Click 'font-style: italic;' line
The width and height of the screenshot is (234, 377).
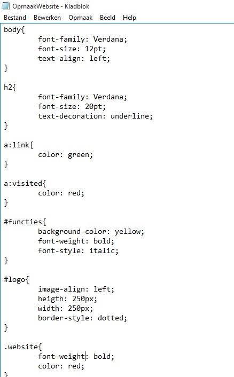coord(78,251)
